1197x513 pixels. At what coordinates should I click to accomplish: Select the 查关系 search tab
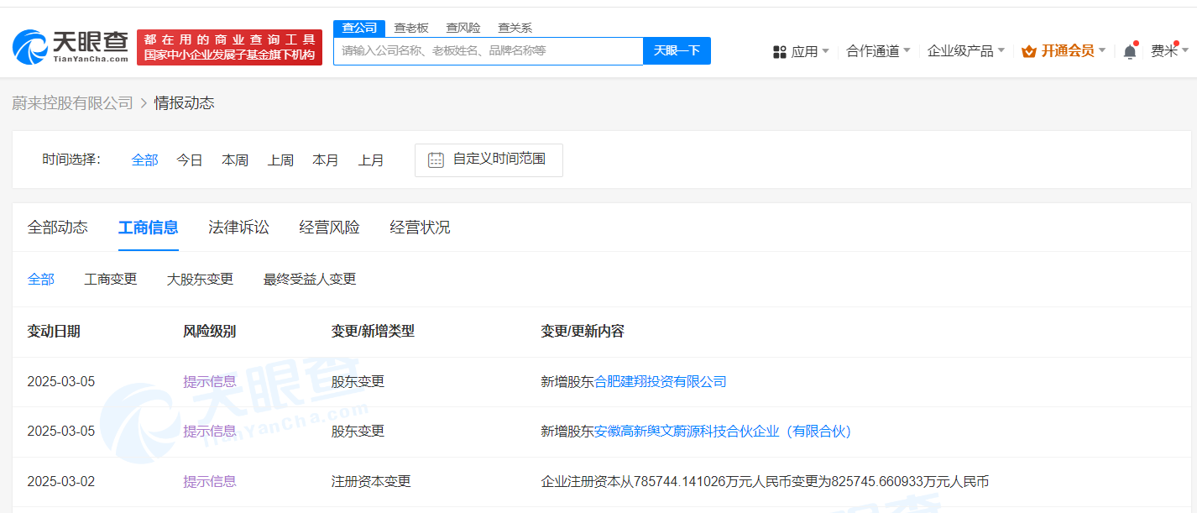point(515,28)
